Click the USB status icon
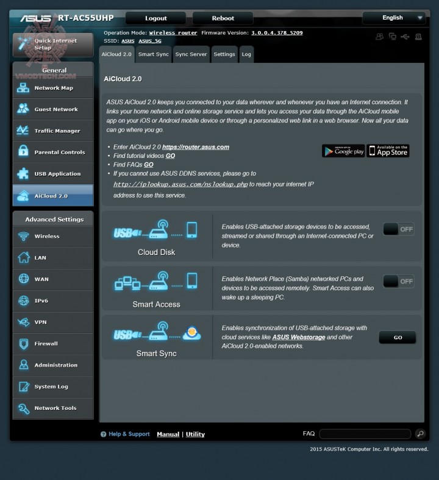The width and height of the screenshot is (439, 480). coord(405,37)
